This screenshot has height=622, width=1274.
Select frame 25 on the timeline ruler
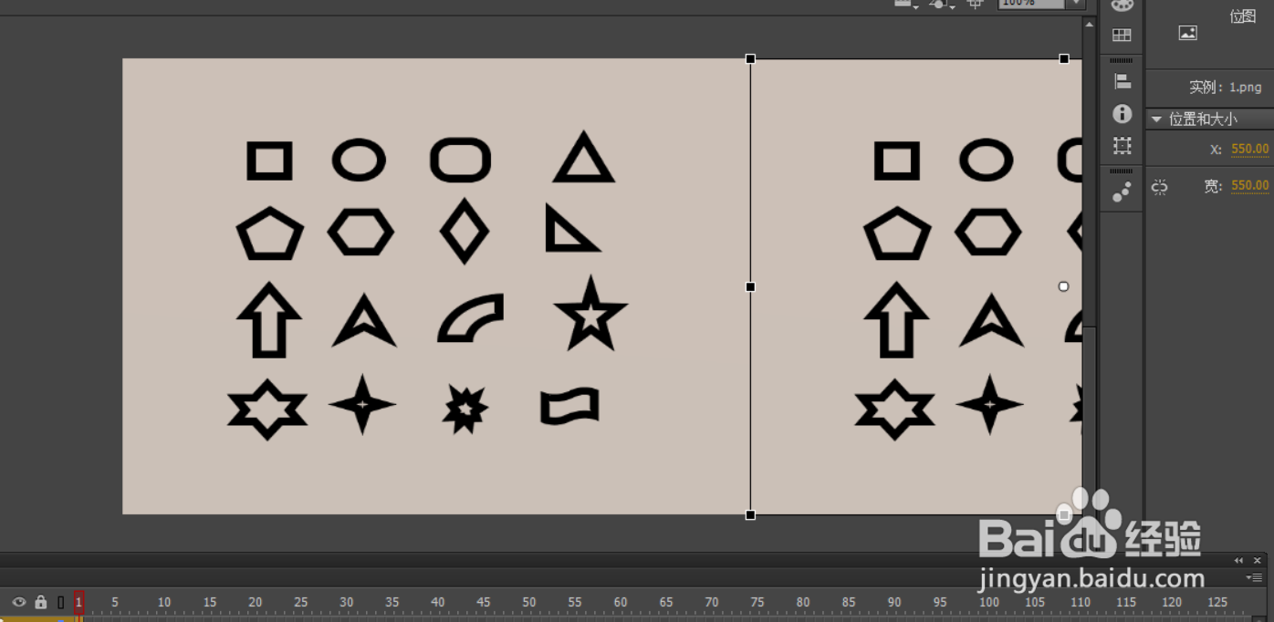click(x=300, y=602)
